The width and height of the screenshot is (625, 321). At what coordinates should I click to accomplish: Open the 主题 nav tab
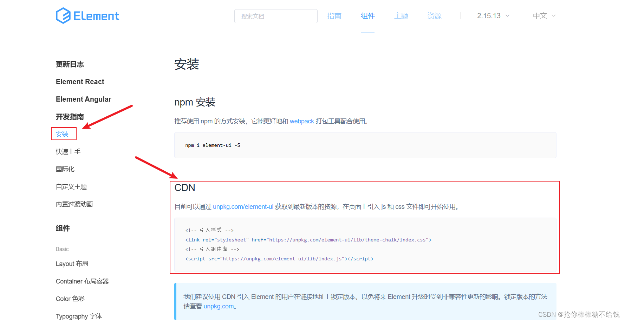pyautogui.click(x=401, y=16)
